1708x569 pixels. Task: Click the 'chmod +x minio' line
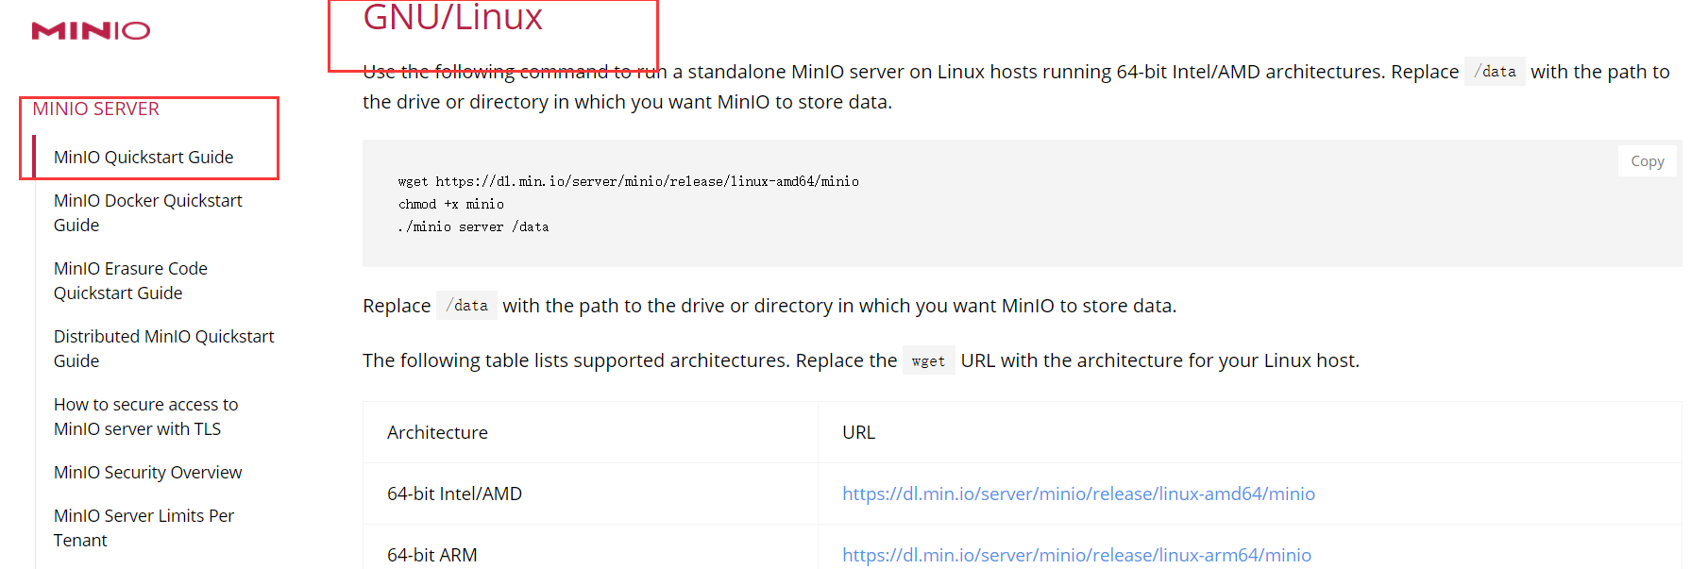(x=450, y=204)
